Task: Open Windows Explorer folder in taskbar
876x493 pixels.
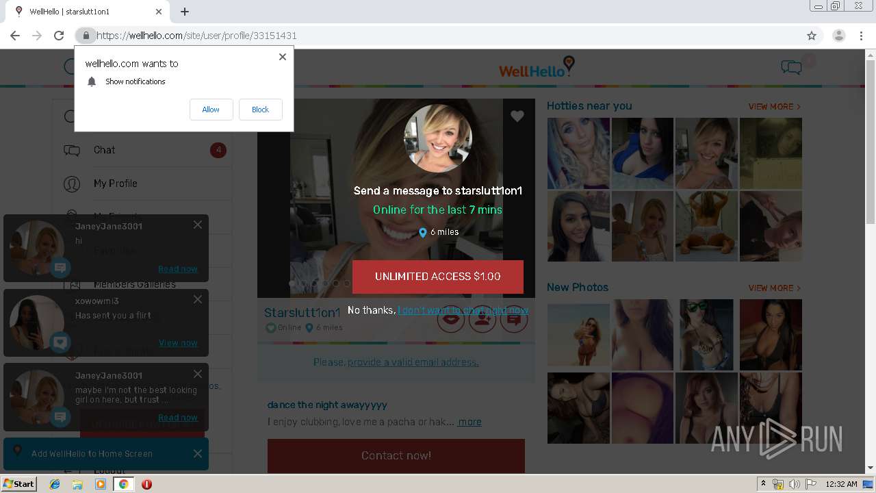Action: pyautogui.click(x=77, y=484)
